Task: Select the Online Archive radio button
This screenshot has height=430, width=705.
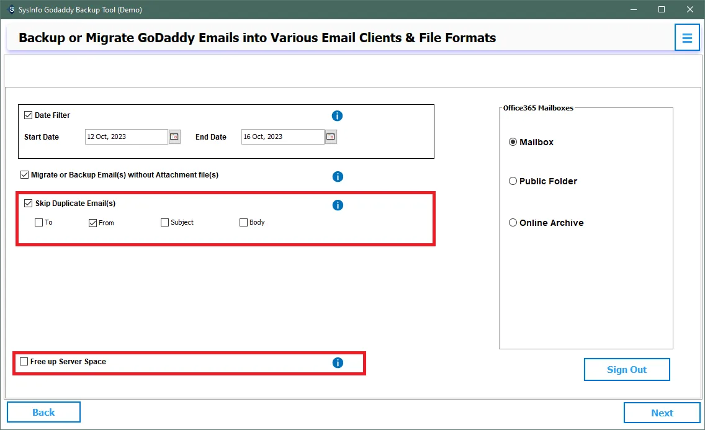Action: pyautogui.click(x=513, y=223)
